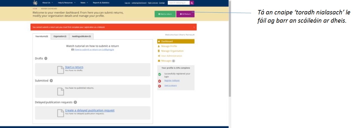Dismiss the red registration alert

[x=194, y=27]
